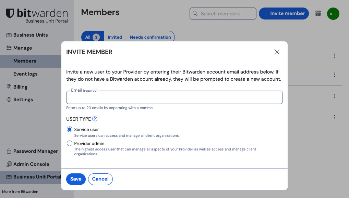Open the Billing section
The width and height of the screenshot is (349, 198).
point(20,87)
